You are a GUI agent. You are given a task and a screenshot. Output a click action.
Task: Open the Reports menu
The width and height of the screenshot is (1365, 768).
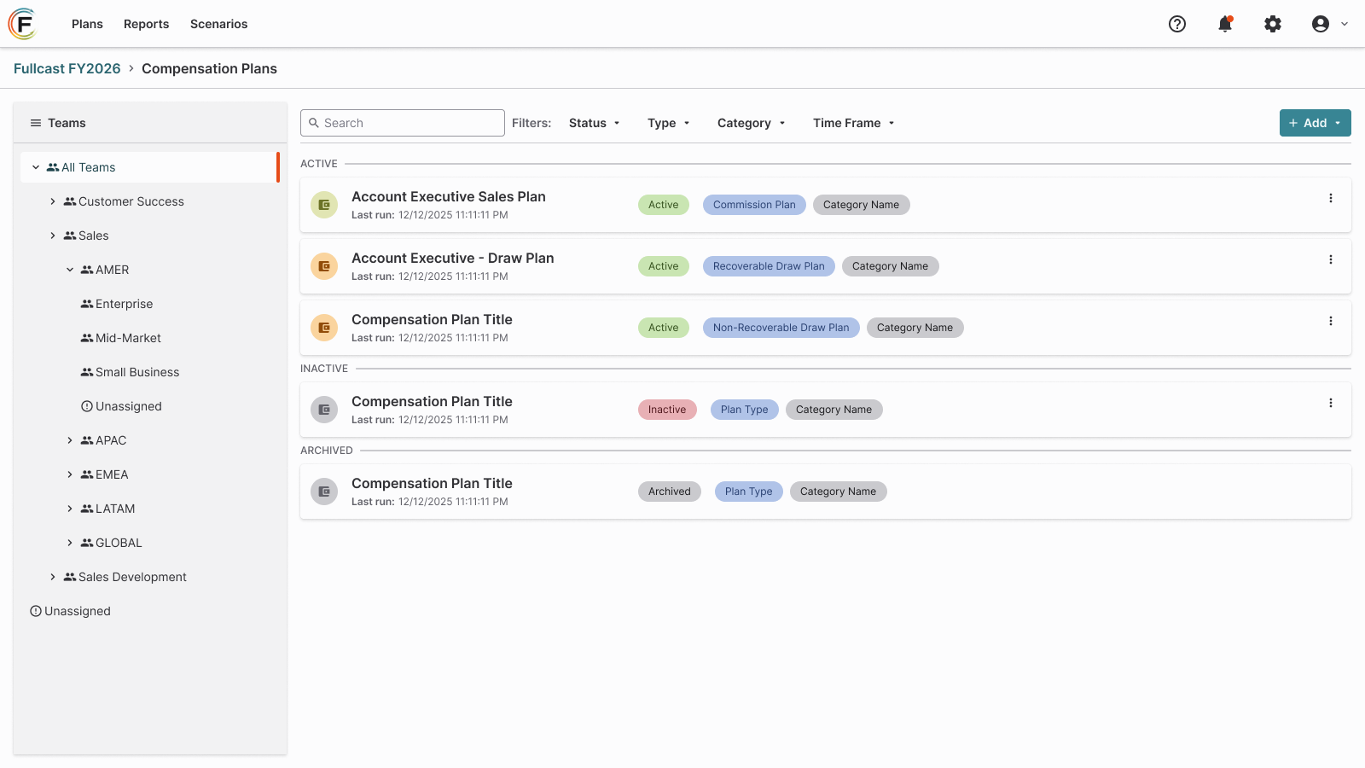147,24
